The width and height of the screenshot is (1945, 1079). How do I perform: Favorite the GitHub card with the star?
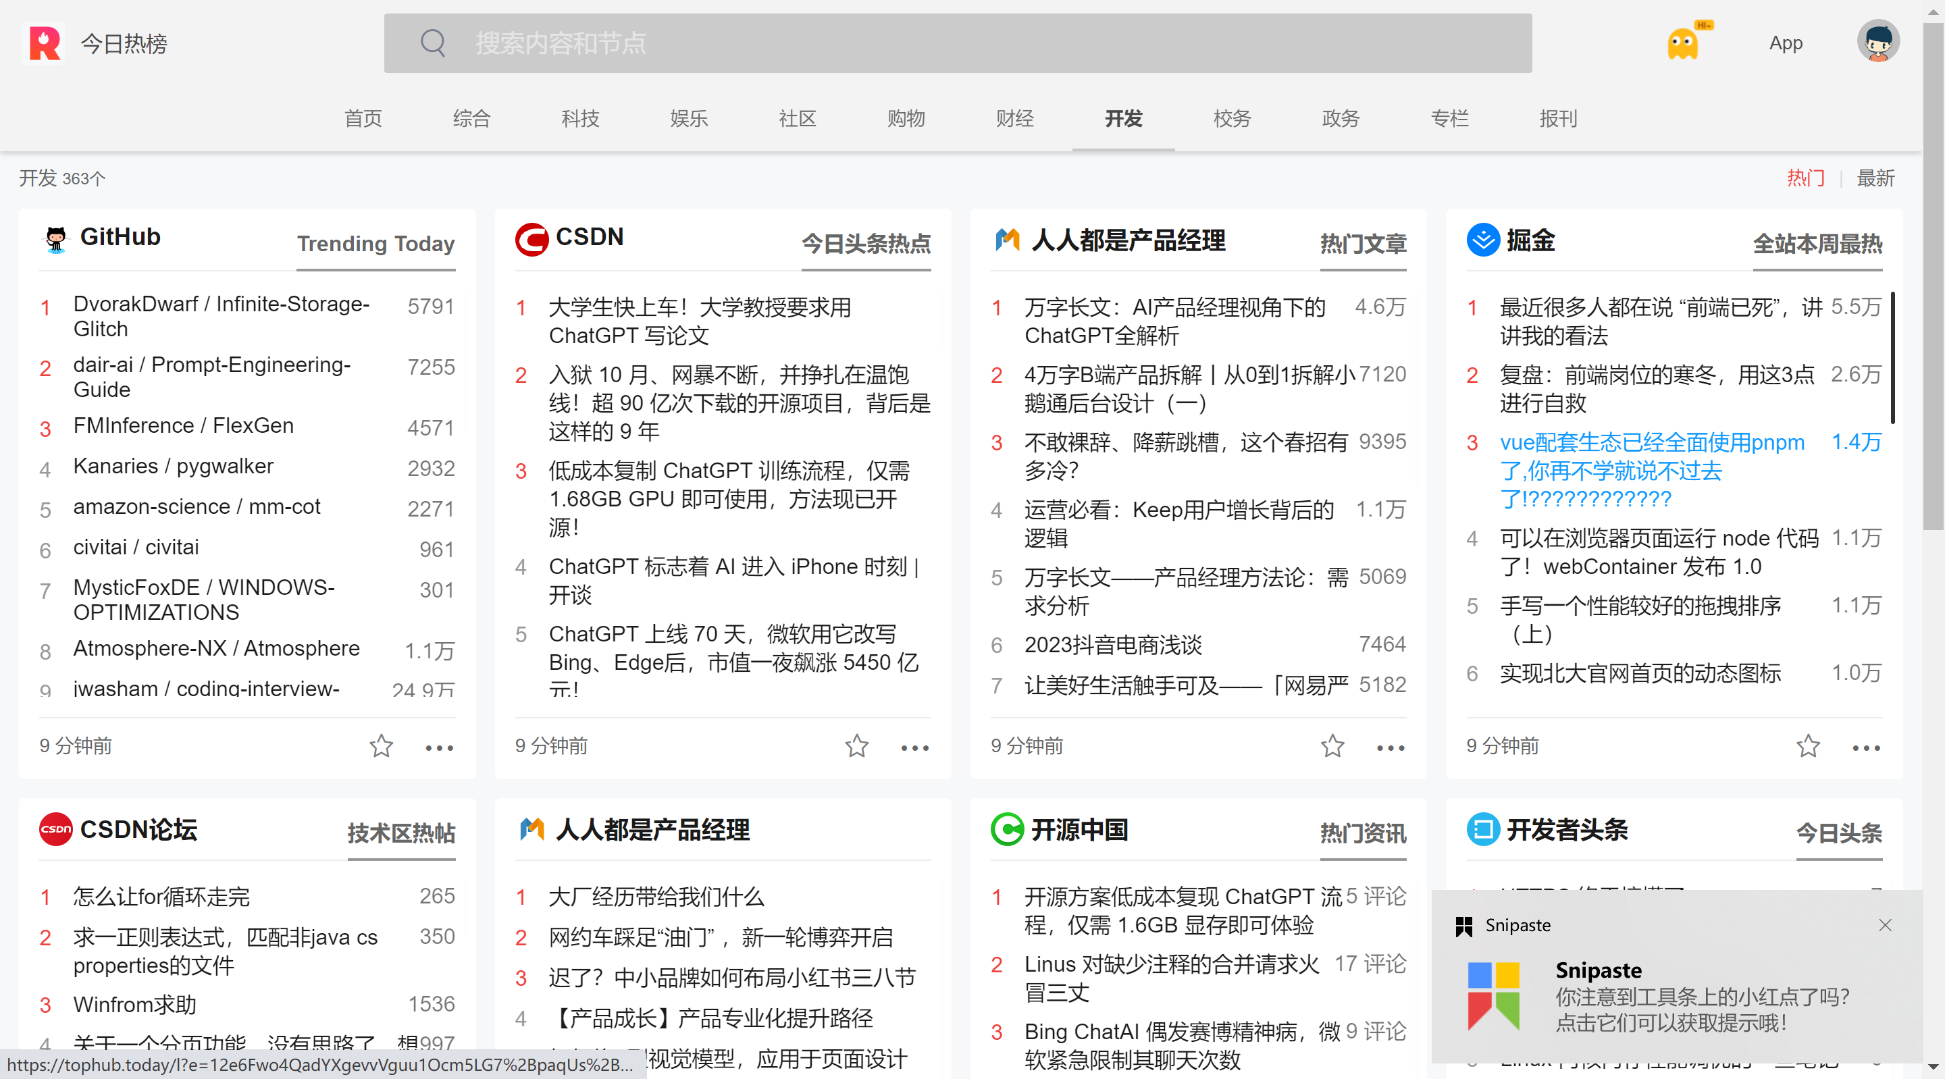tap(382, 746)
